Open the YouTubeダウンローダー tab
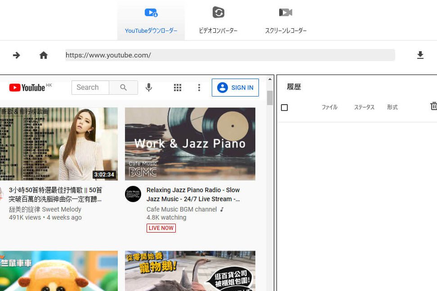The image size is (437, 291). point(151,21)
